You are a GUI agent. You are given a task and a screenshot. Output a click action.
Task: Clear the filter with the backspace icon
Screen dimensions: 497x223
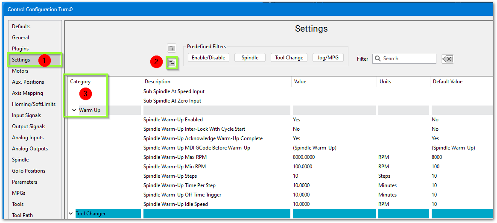coord(447,59)
